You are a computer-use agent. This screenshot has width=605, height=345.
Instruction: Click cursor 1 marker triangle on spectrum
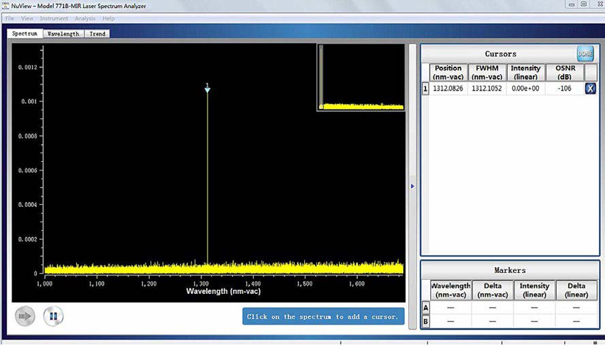tap(207, 90)
